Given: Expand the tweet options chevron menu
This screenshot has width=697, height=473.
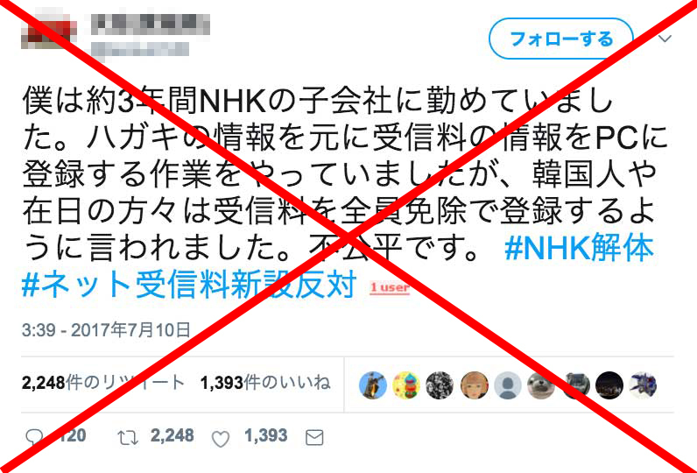Looking at the screenshot, I should [665, 39].
